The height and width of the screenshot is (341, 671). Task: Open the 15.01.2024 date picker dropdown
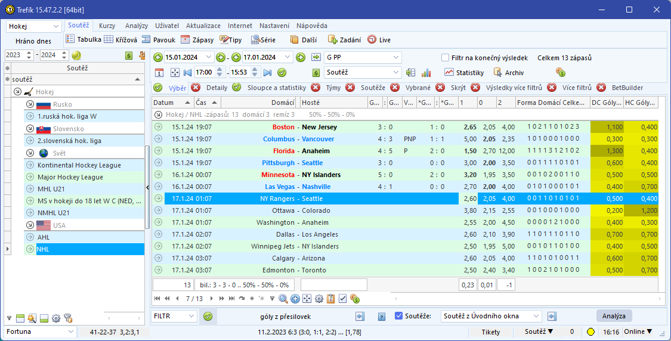tap(209, 57)
